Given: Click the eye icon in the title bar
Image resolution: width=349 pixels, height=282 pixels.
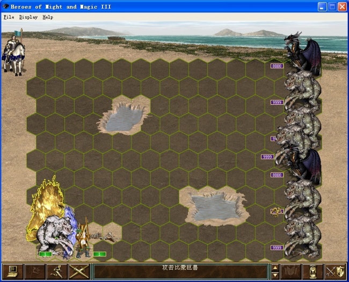Looking at the screenshot, I should tap(6, 6).
